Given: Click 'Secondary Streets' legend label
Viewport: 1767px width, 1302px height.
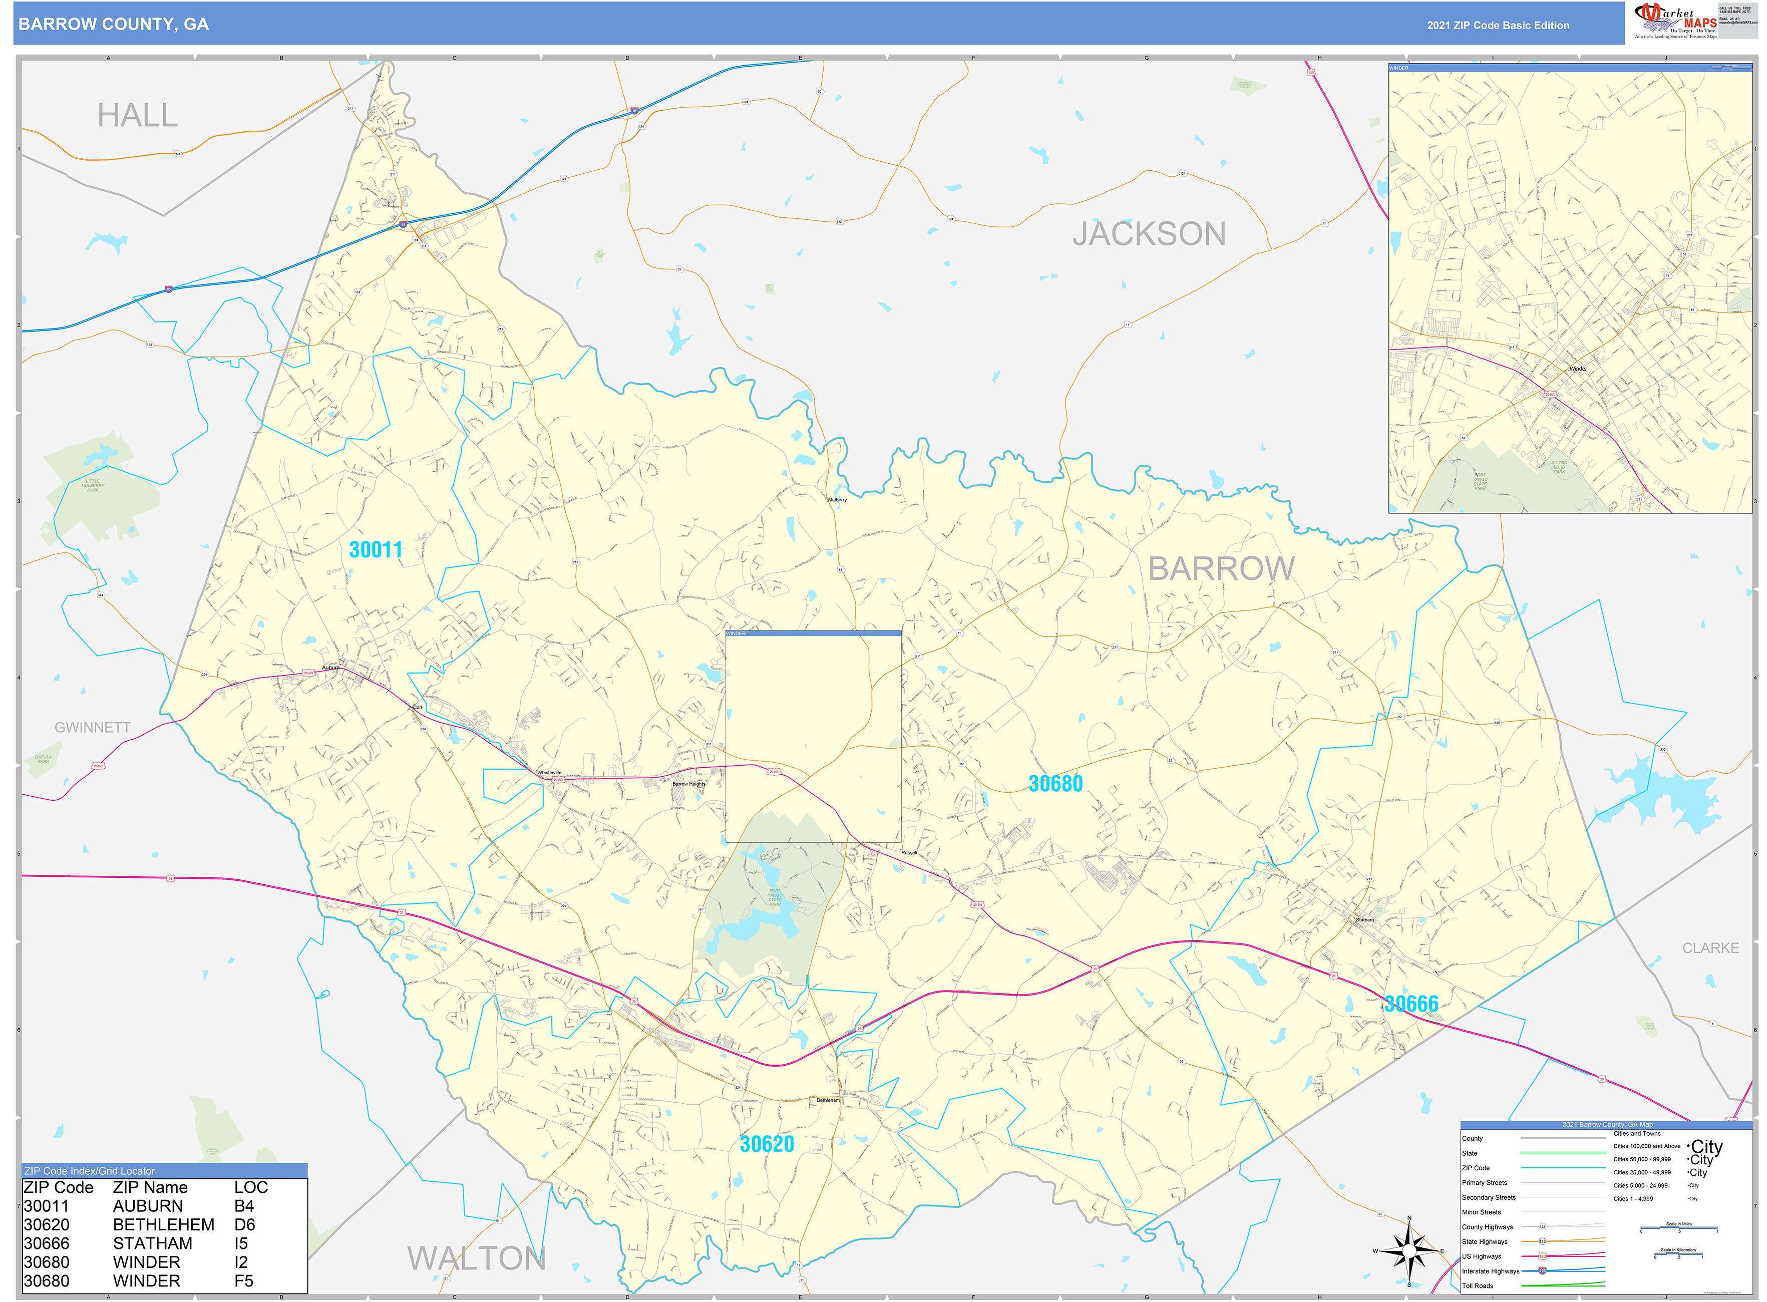Looking at the screenshot, I should 1489,1198.
